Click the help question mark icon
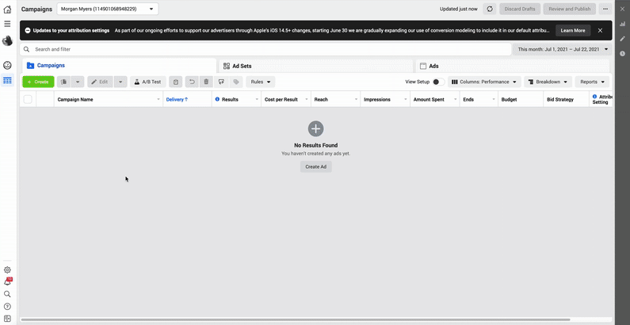Image resolution: width=630 pixels, height=325 pixels. pyautogui.click(x=7, y=306)
